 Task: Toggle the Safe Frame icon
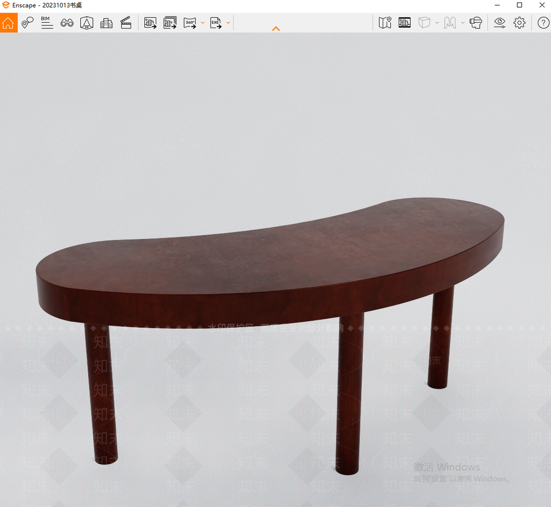(87, 23)
